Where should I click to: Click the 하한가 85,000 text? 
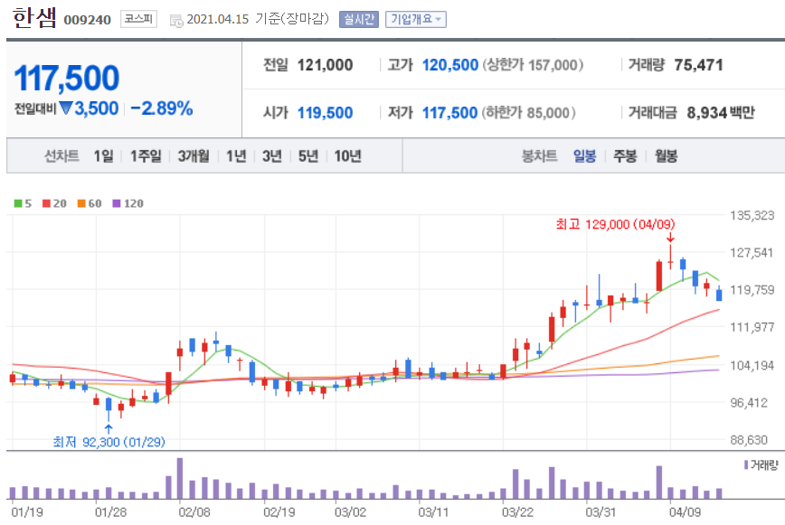coord(529,113)
